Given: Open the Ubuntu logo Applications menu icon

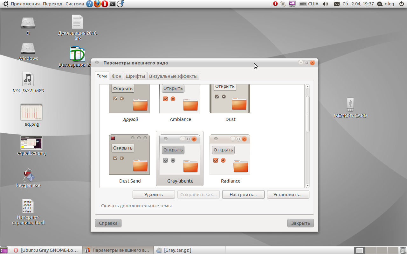Looking at the screenshot, I should (5, 4).
